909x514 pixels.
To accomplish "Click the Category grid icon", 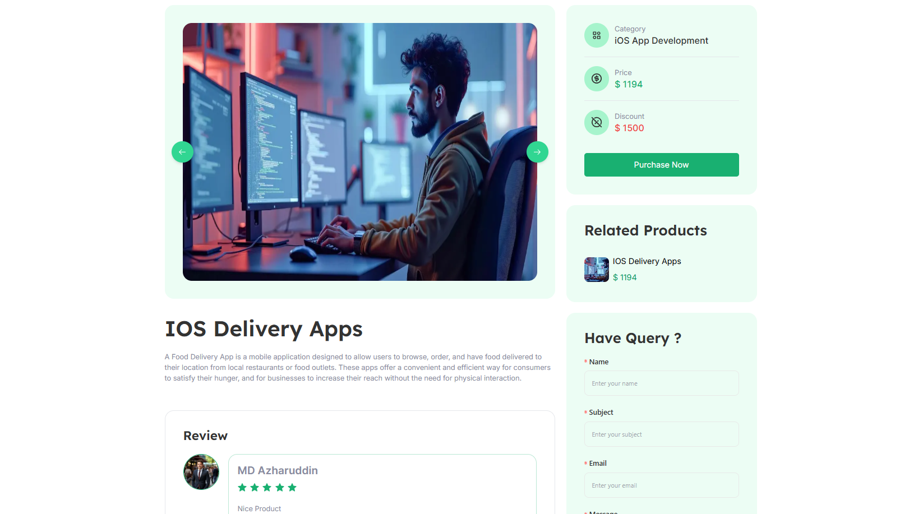I will [597, 35].
